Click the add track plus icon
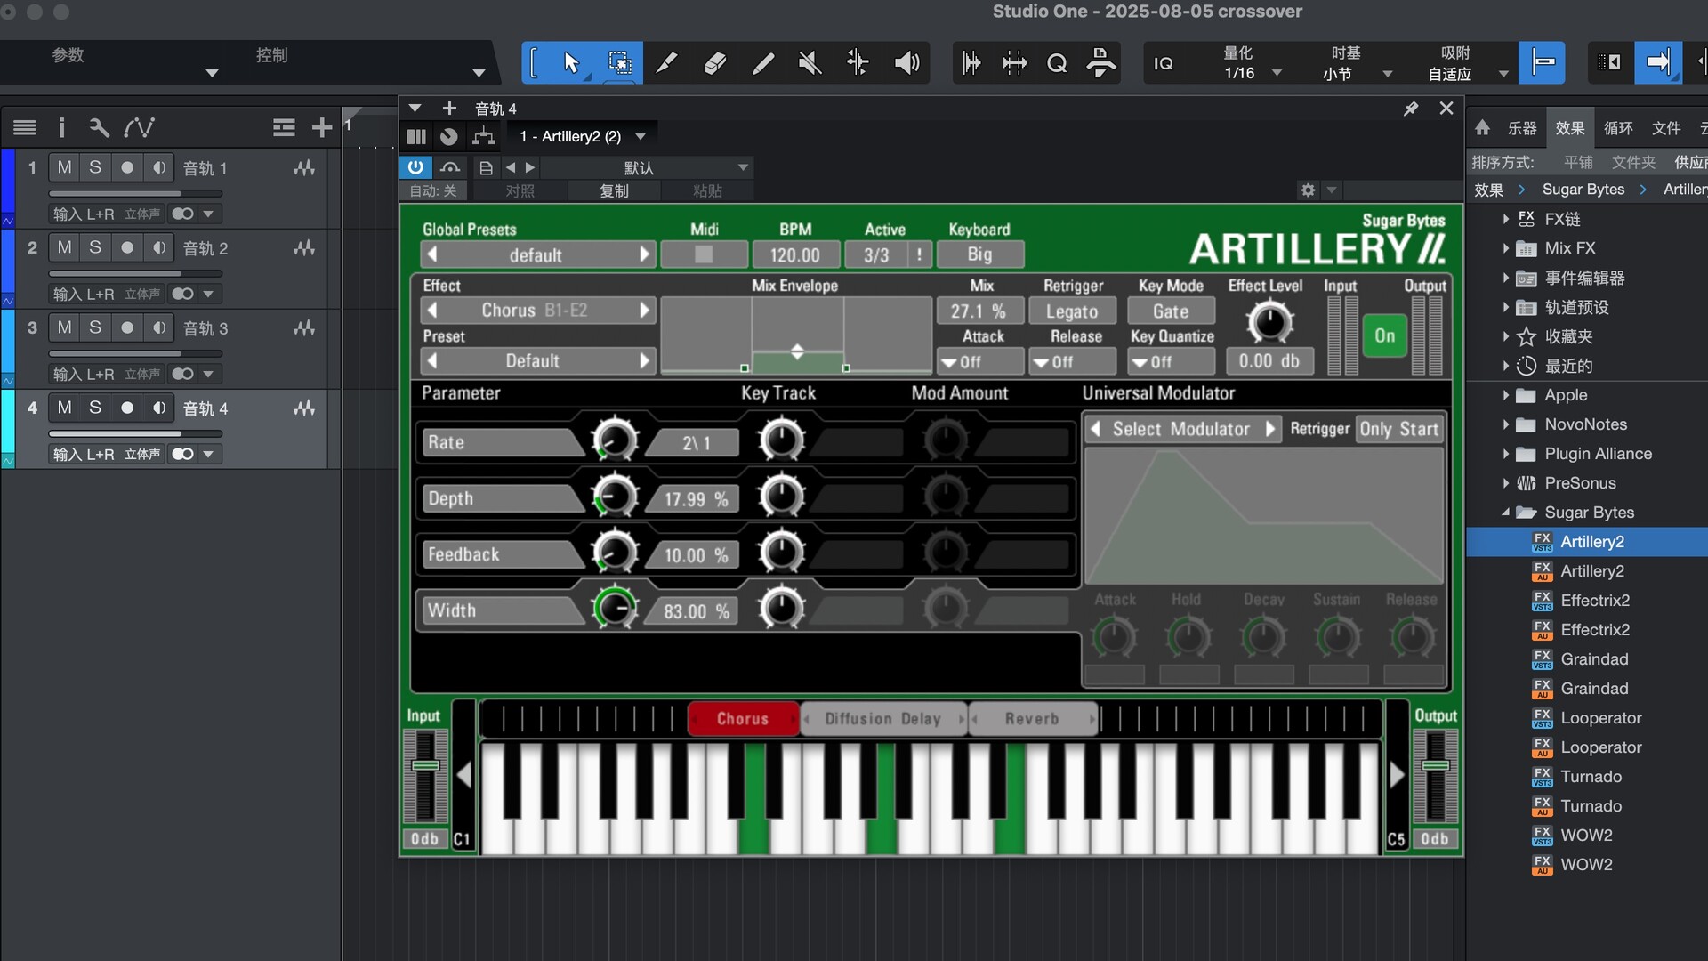1708x961 pixels. coord(321,128)
